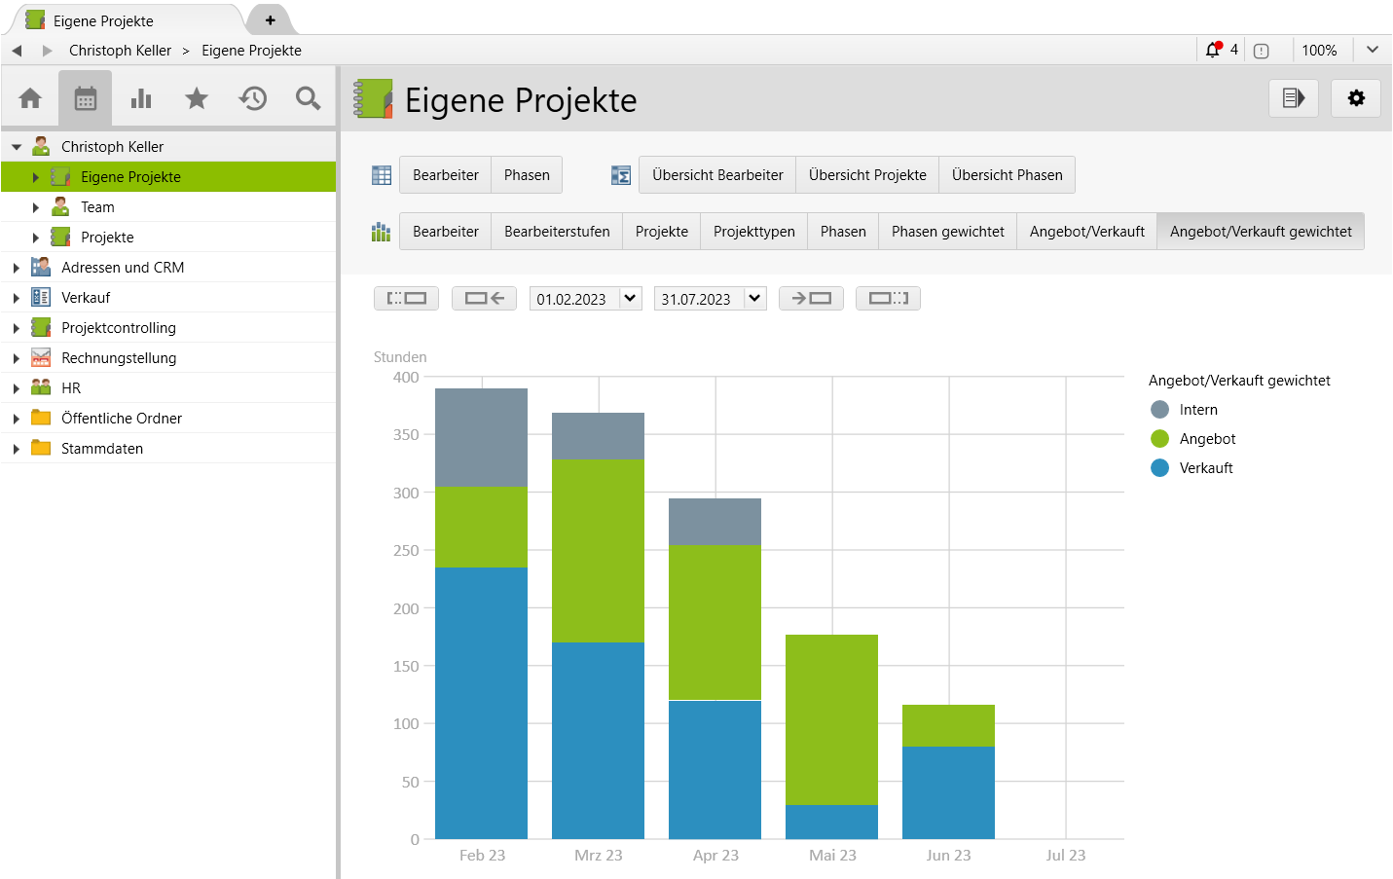
Task: Shift date range forward with arrow button
Action: point(811,299)
